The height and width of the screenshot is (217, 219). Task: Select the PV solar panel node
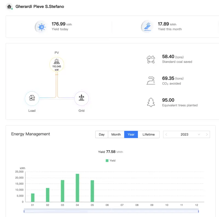coord(57,64)
